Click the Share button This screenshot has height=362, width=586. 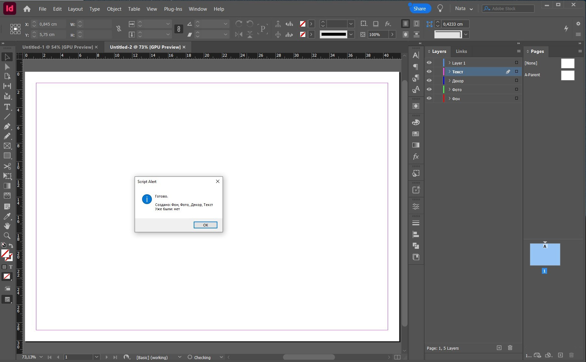(x=419, y=8)
